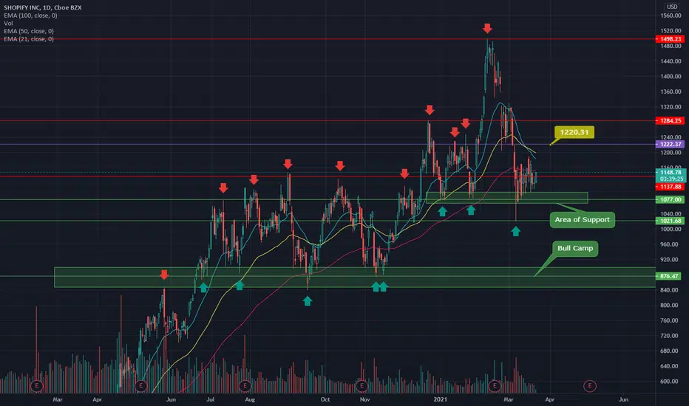689x406 pixels.
Task: Select the red arrow above the 1498 peak
Action: 487,29
